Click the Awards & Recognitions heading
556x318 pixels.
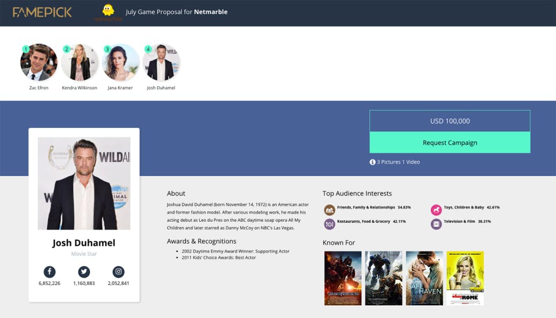202,241
